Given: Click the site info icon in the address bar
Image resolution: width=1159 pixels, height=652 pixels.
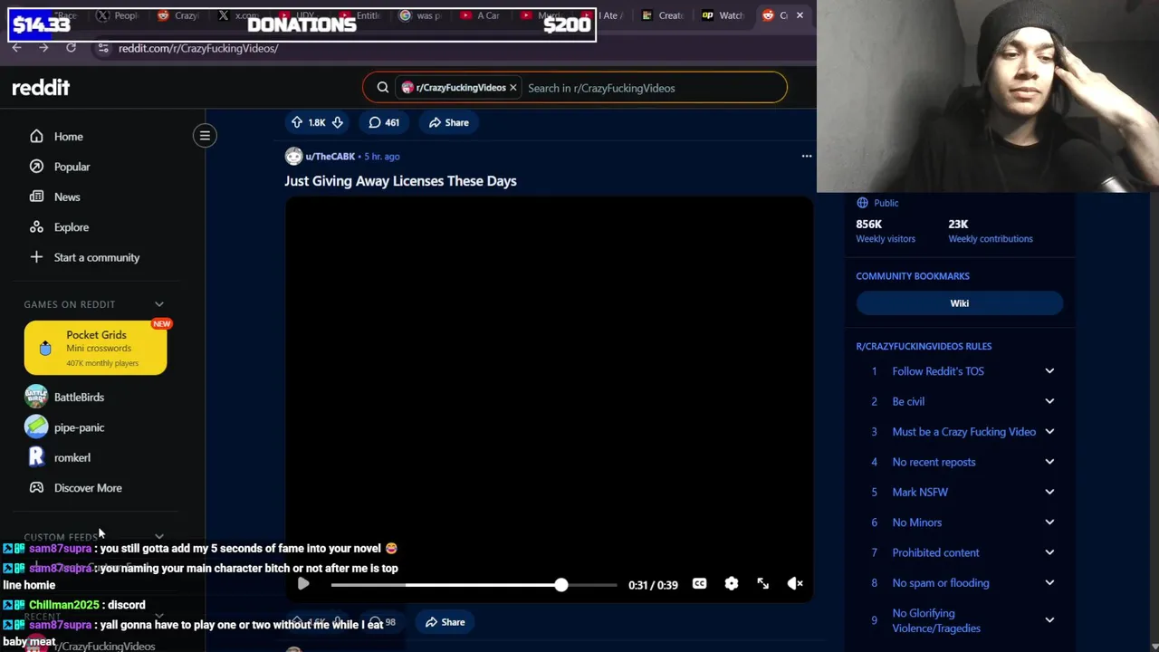Looking at the screenshot, I should (103, 48).
